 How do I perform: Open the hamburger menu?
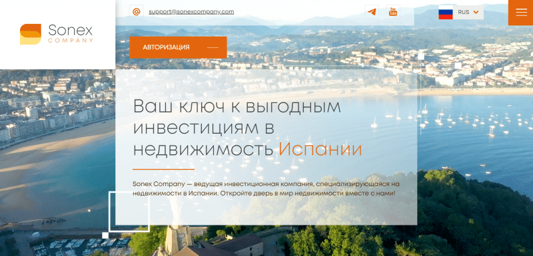click(521, 12)
